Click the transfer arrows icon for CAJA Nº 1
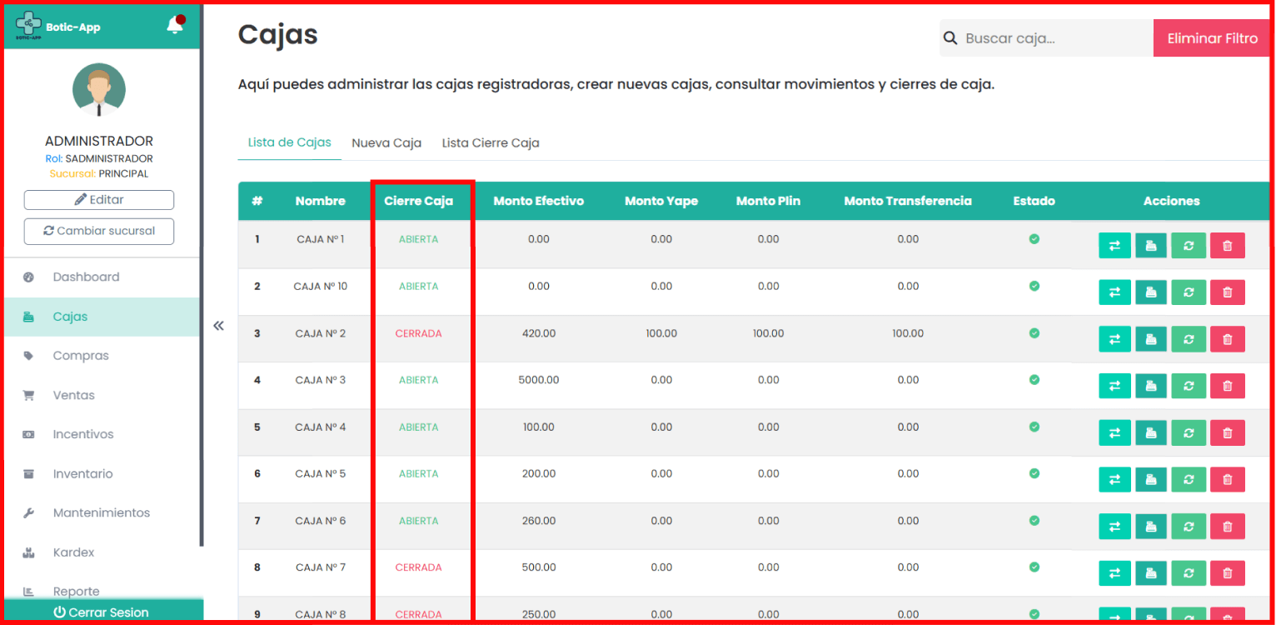The height and width of the screenshot is (625, 1276). (1114, 246)
